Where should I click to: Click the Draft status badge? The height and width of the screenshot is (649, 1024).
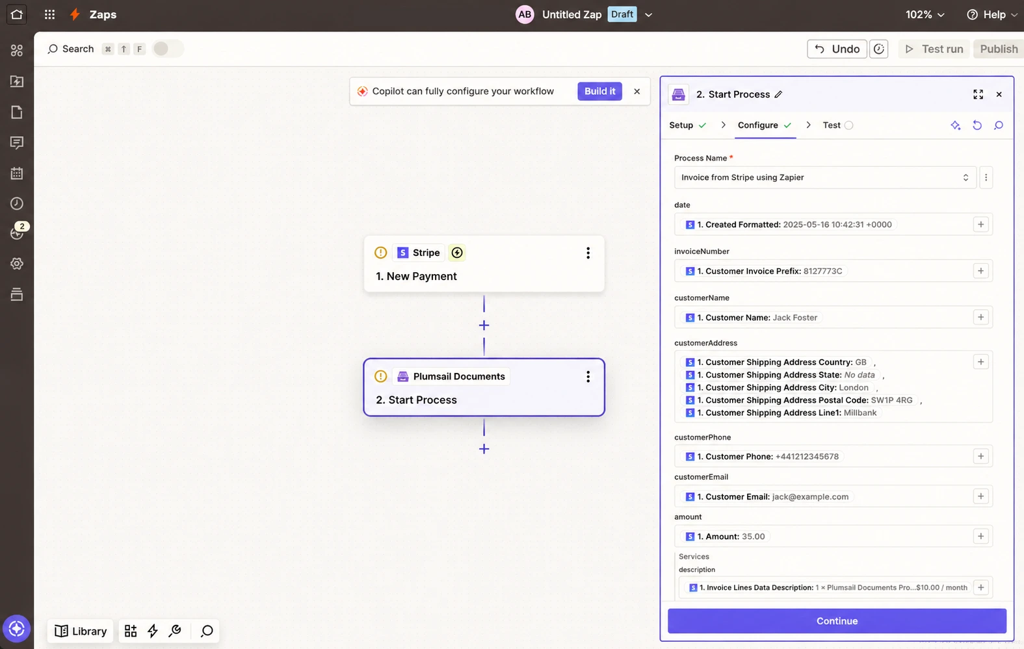[x=622, y=14]
